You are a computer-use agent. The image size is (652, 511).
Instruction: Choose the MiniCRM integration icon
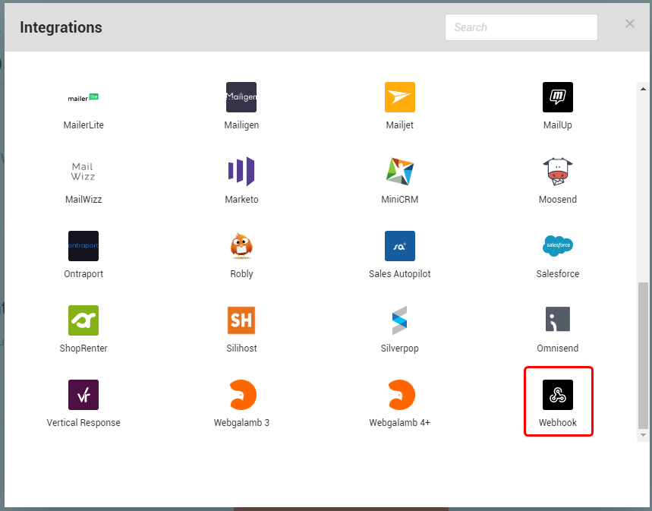pyautogui.click(x=399, y=172)
